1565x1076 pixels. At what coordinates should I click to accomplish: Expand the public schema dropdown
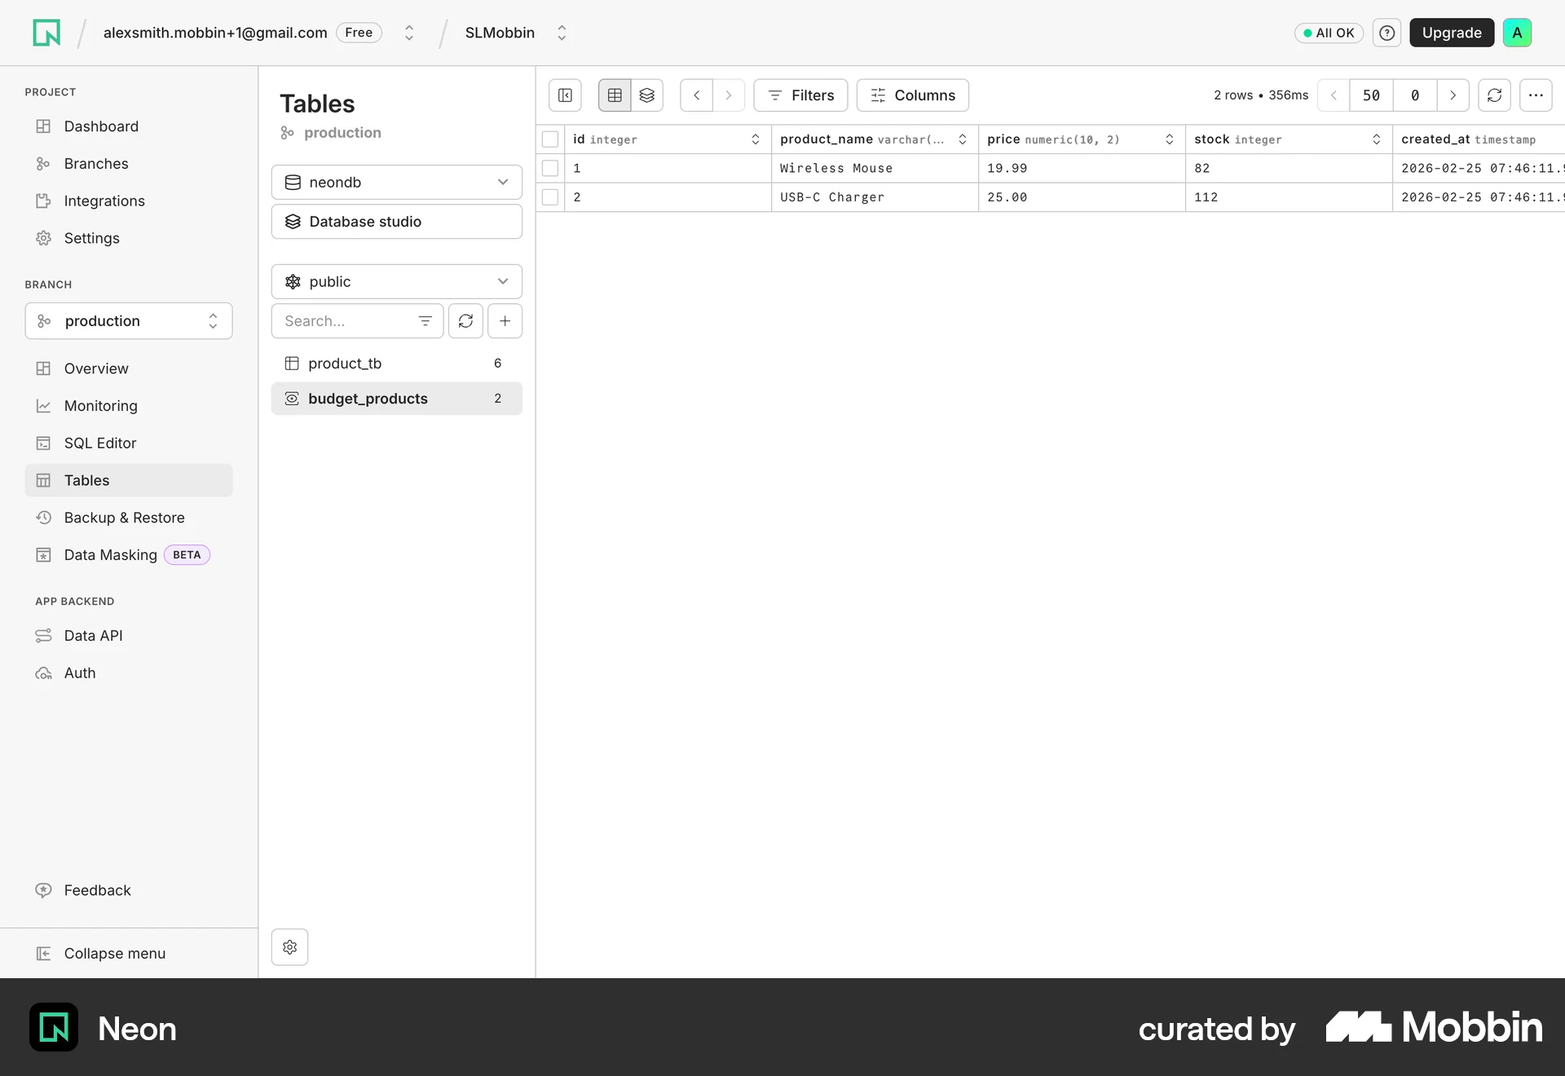397,282
